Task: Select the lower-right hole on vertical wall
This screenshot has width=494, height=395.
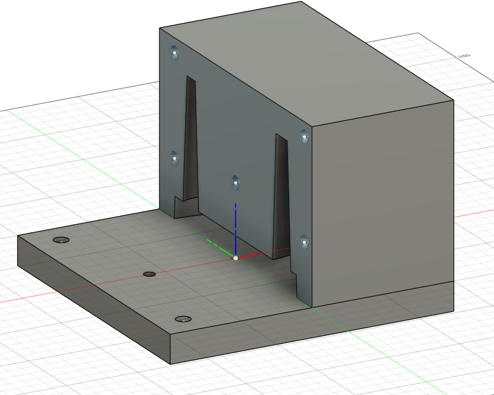Action: (x=304, y=243)
